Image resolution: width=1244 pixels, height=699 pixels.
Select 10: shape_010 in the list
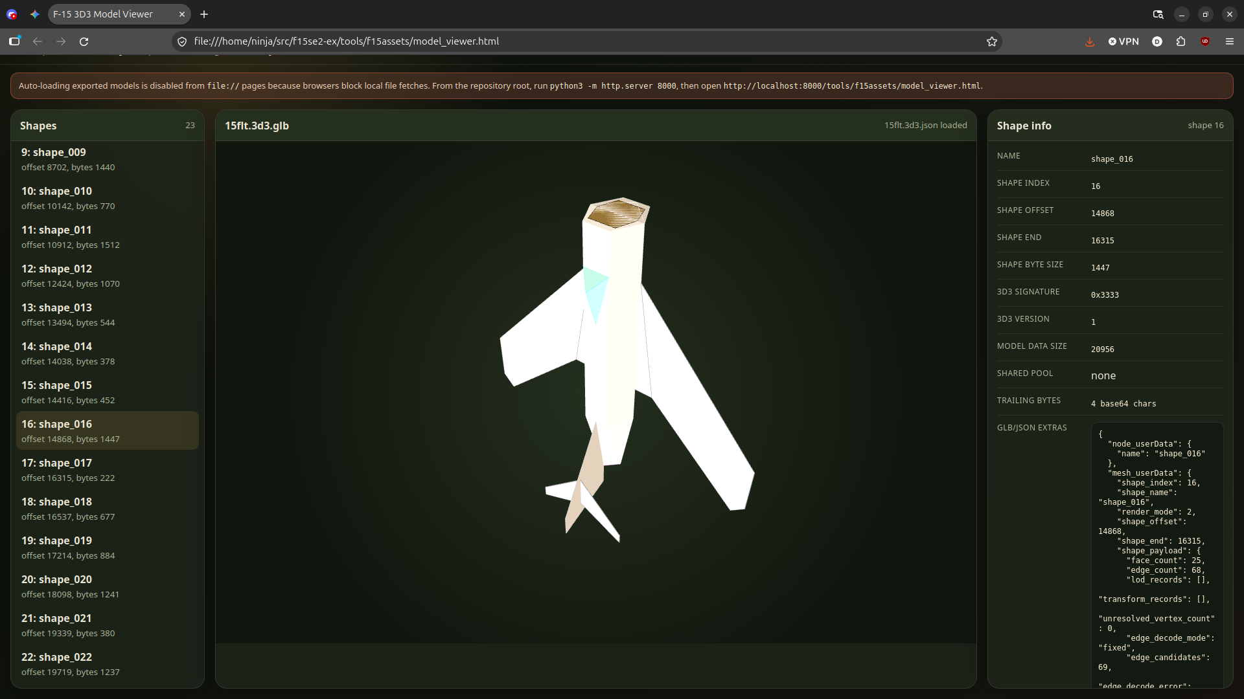tap(108, 198)
